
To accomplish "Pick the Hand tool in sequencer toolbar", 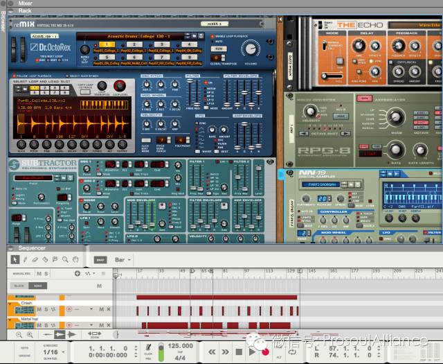I will tap(75, 259).
